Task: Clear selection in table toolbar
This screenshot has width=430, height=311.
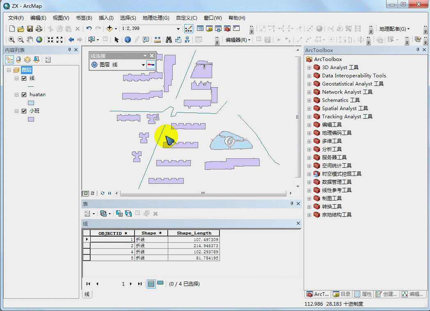Action: [x=138, y=214]
